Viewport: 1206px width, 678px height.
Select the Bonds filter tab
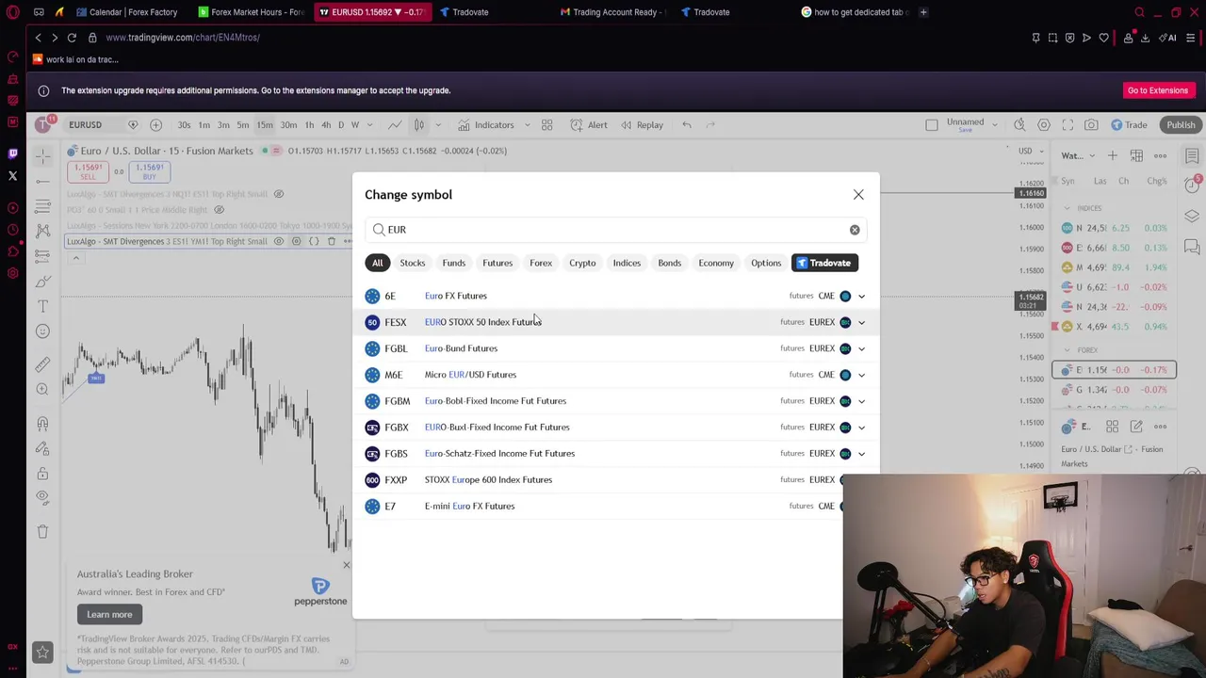(669, 263)
